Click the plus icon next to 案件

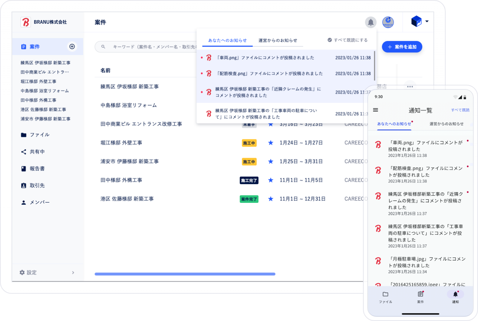point(72,46)
